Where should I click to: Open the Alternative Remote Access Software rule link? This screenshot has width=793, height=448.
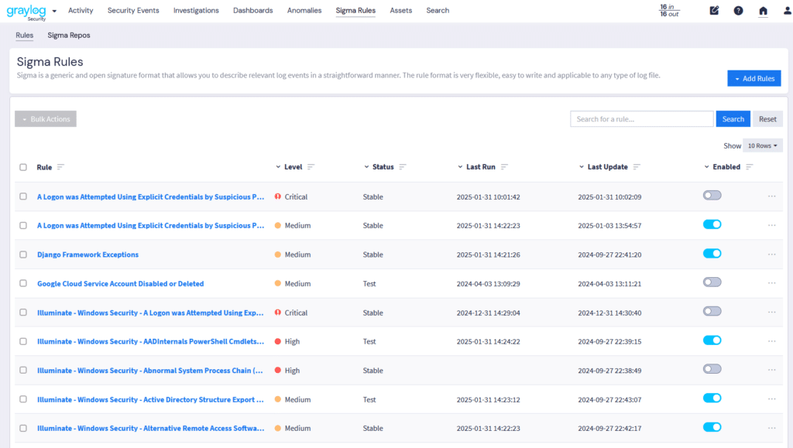pyautogui.click(x=151, y=429)
